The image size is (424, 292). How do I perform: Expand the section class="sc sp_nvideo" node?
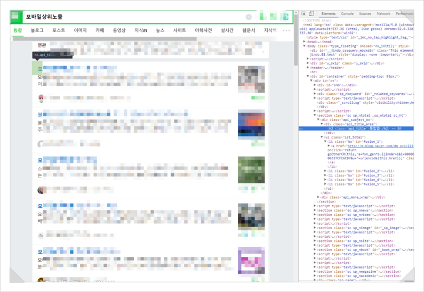coord(315,215)
